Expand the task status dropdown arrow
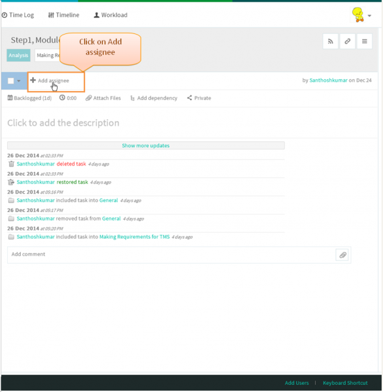Screen dimensions: 383x392 19,80
